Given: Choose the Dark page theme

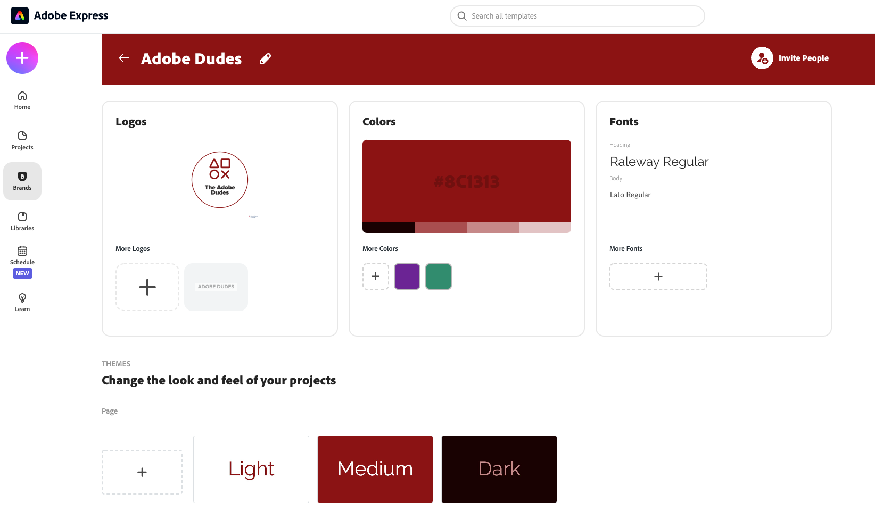Looking at the screenshot, I should tap(499, 469).
